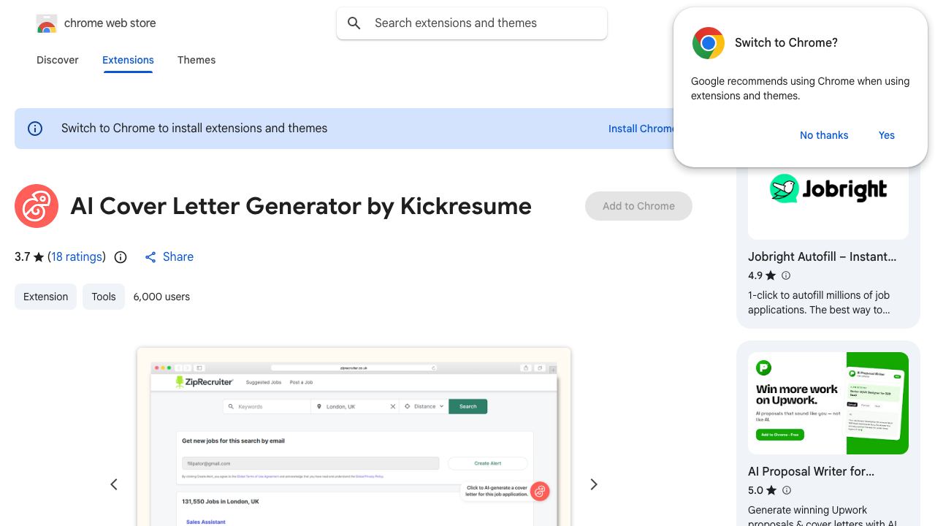Image resolution: width=935 pixels, height=526 pixels.
Task: Click the Jobright bird logo
Action: coord(785,189)
